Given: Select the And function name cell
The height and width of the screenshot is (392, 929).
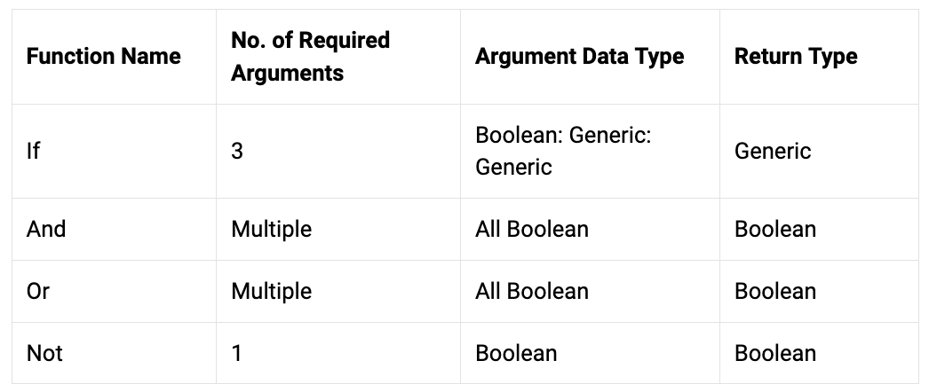Looking at the screenshot, I should (46, 230).
